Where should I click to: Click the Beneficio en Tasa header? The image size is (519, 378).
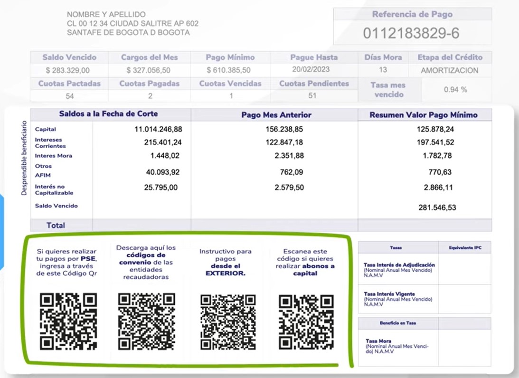(398, 323)
